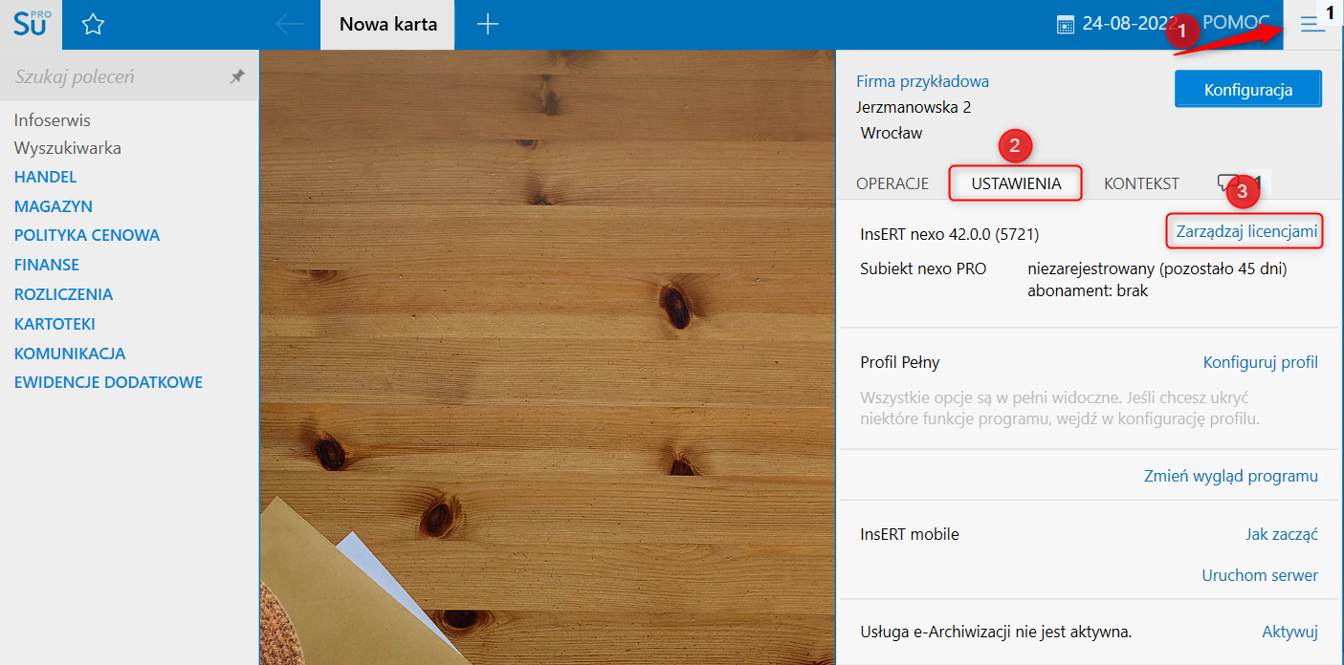Expand FINANSE module
The width and height of the screenshot is (1344, 665).
pyautogui.click(x=47, y=265)
